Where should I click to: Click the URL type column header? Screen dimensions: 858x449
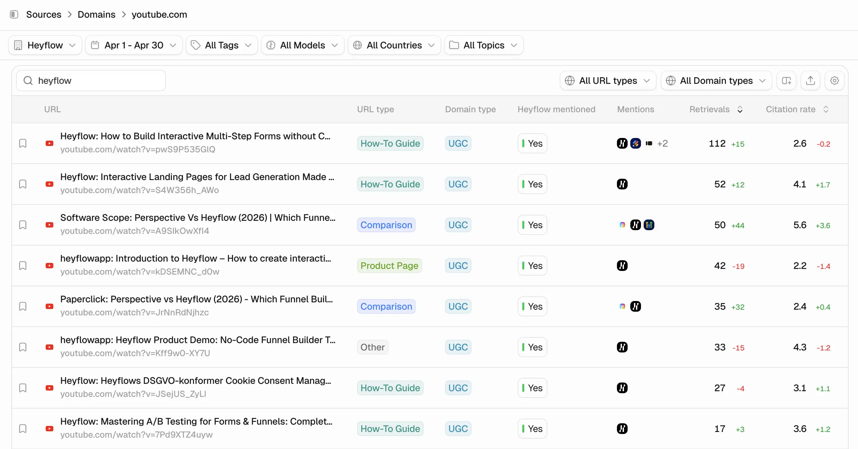[376, 109]
